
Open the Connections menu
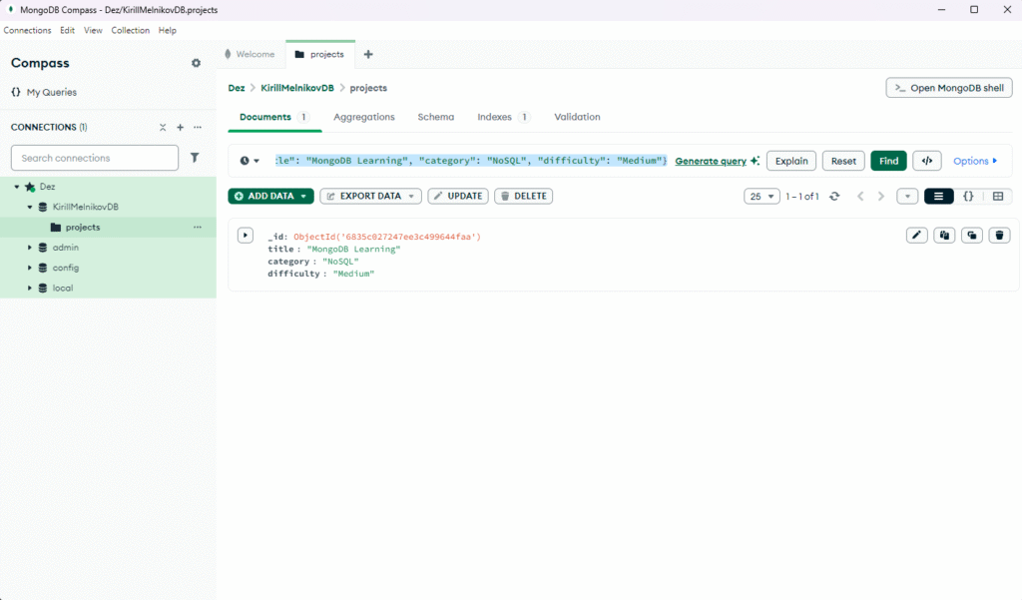27,30
